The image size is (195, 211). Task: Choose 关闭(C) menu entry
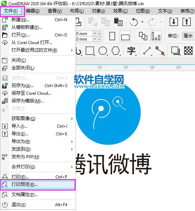point(38,60)
